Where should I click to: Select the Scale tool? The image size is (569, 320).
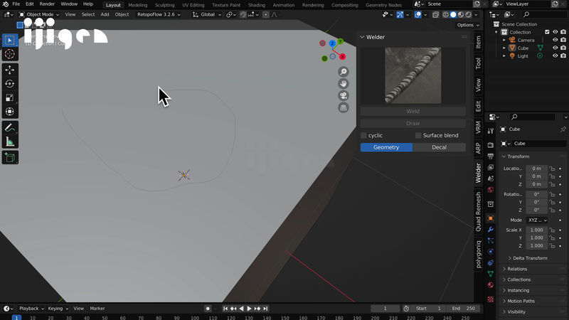point(10,98)
